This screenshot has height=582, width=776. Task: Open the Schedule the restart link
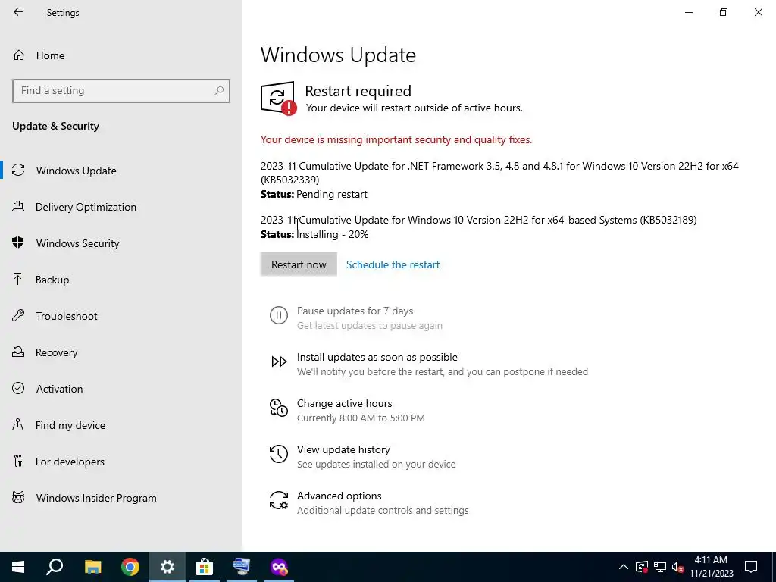point(393,264)
